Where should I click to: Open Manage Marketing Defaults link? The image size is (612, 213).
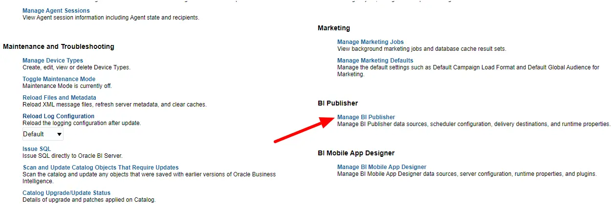[x=375, y=61]
